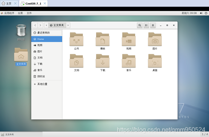
Task: Open the 文件 menu in top bar
Action: click(29, 13)
